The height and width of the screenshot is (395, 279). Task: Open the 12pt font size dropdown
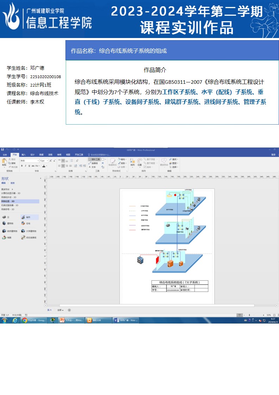pyautogui.click(x=44, y=161)
